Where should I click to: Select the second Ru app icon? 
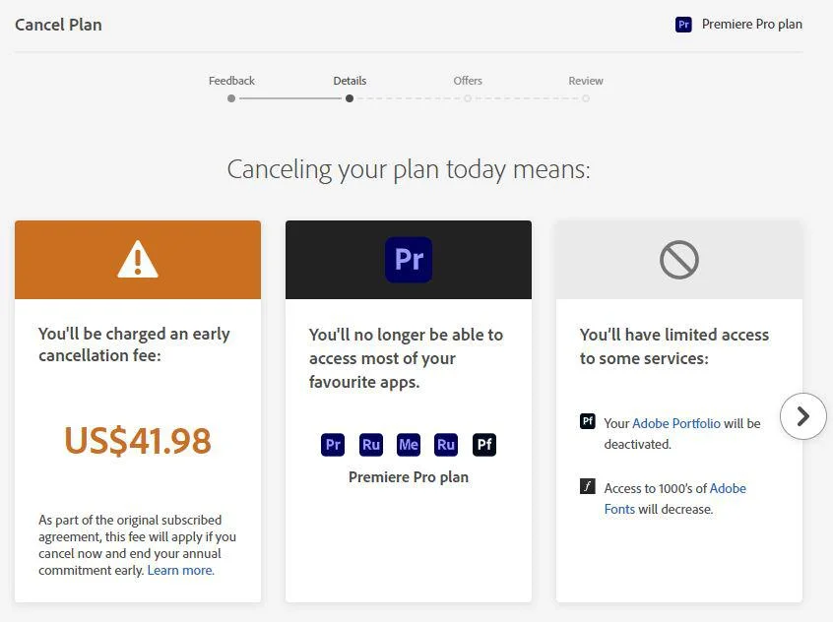point(446,445)
